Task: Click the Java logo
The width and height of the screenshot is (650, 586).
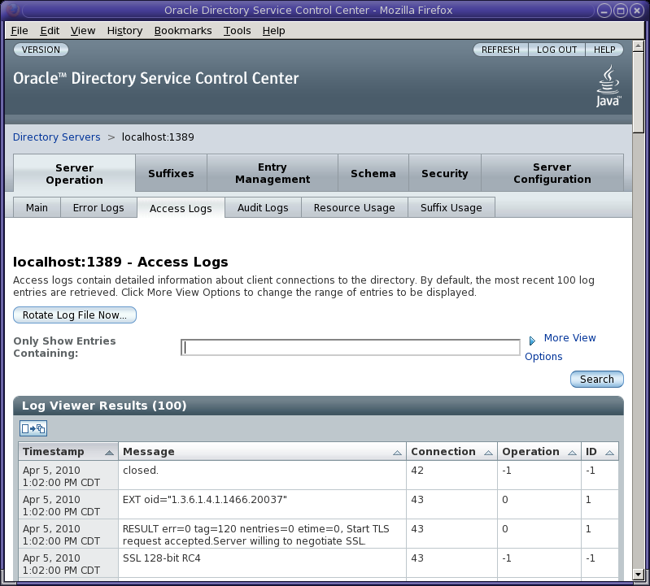Action: (609, 86)
